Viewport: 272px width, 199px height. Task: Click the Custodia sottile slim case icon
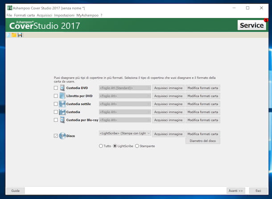[62, 104]
